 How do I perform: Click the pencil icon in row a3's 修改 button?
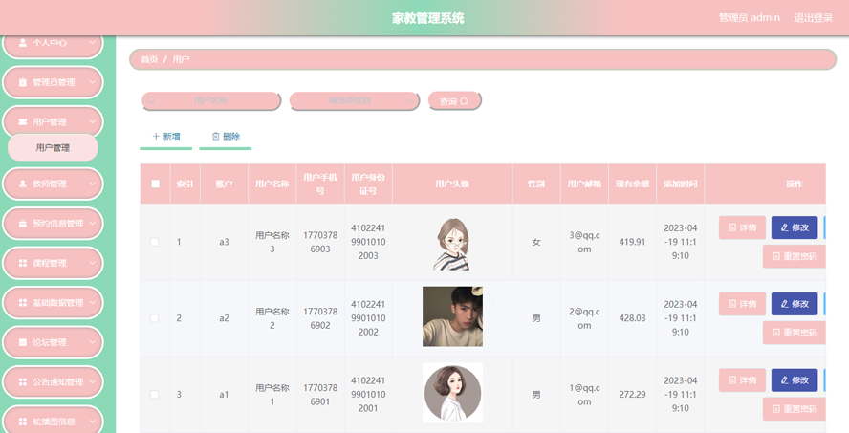pyautogui.click(x=785, y=227)
